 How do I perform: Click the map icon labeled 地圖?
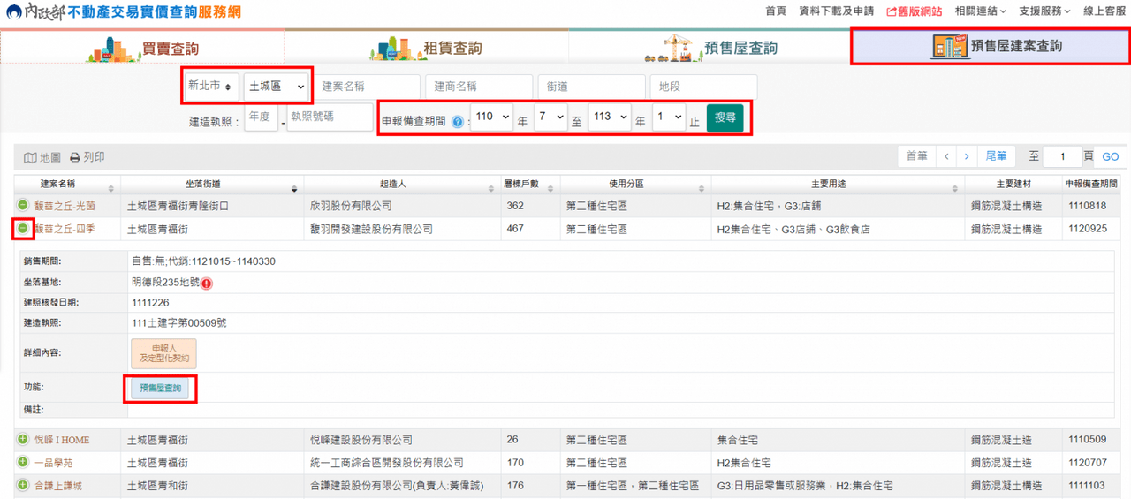(x=30, y=157)
